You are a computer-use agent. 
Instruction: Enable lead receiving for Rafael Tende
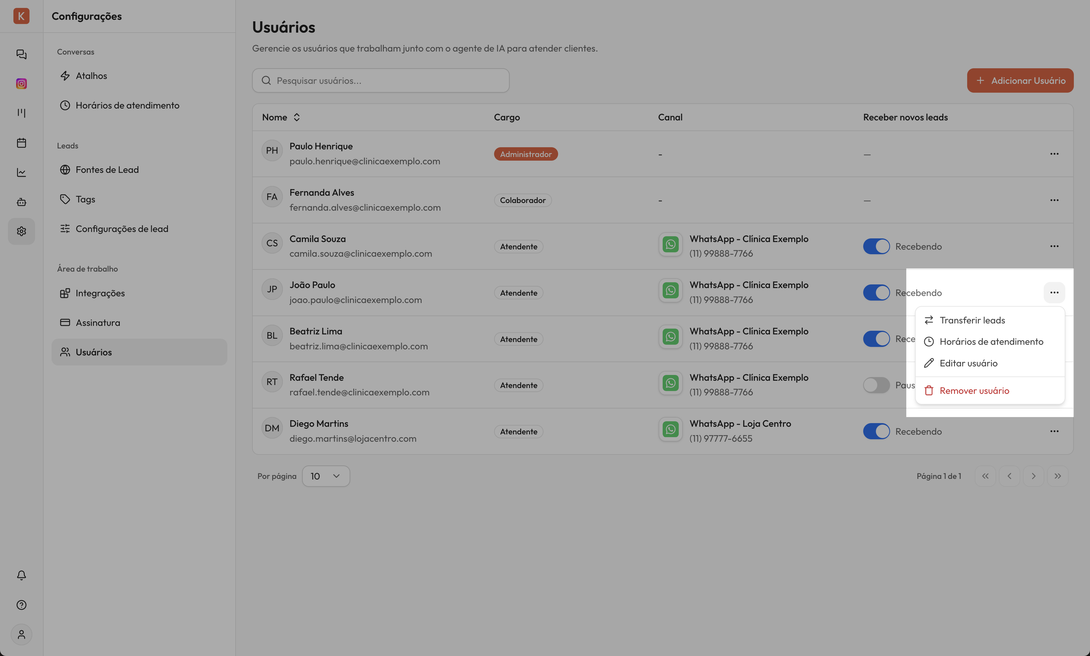tap(876, 385)
